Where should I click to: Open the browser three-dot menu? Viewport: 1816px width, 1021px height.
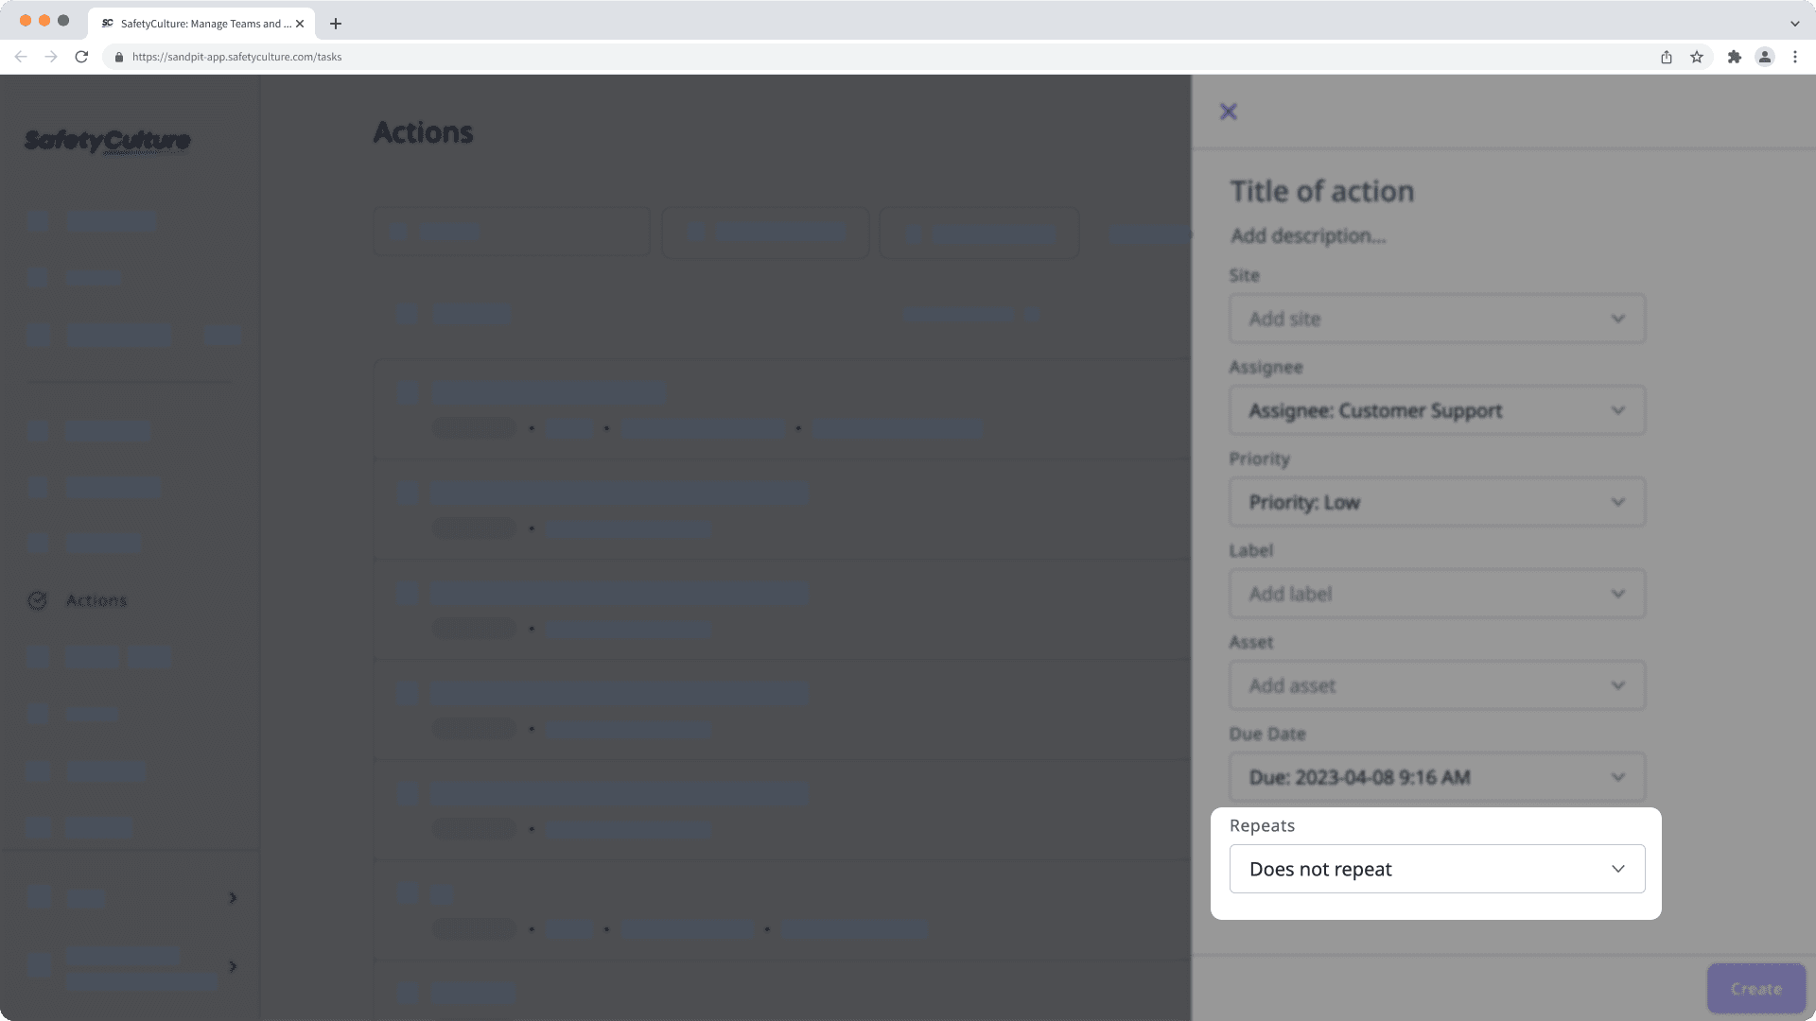pyautogui.click(x=1795, y=57)
